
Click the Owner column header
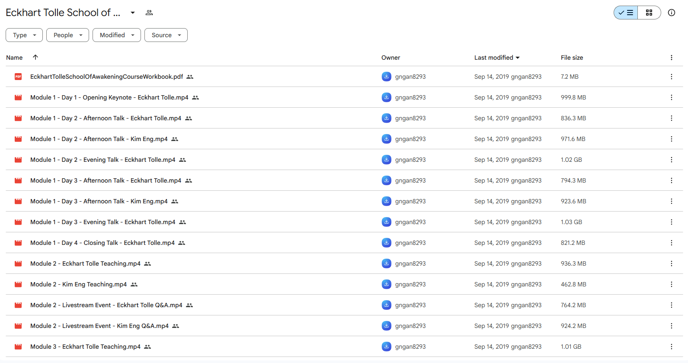pyautogui.click(x=390, y=58)
